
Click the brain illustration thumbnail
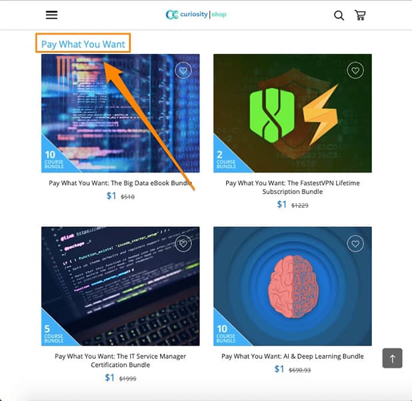(292, 286)
